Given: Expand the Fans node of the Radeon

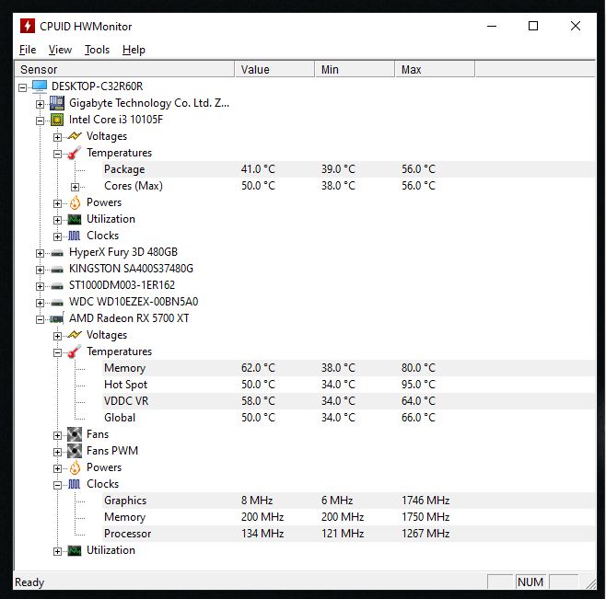Looking at the screenshot, I should [57, 435].
